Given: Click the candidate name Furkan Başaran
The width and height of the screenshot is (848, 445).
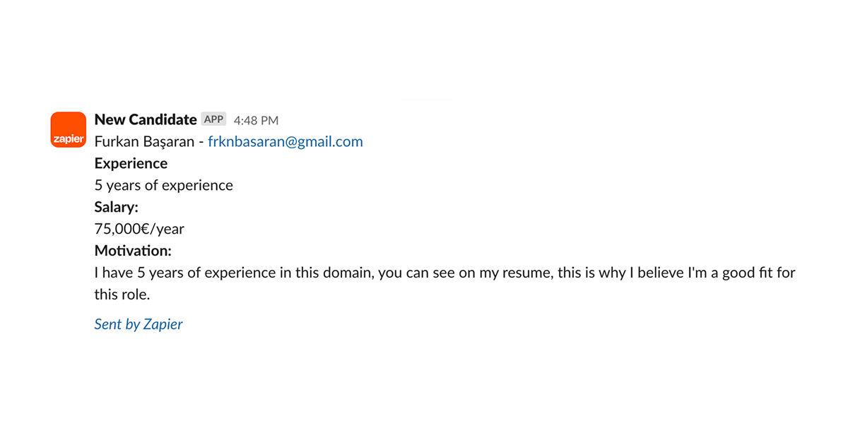Looking at the screenshot, I should tap(144, 142).
